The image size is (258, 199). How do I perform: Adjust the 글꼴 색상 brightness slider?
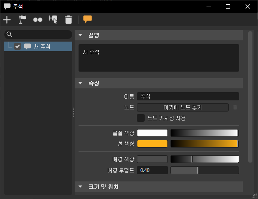(205, 133)
